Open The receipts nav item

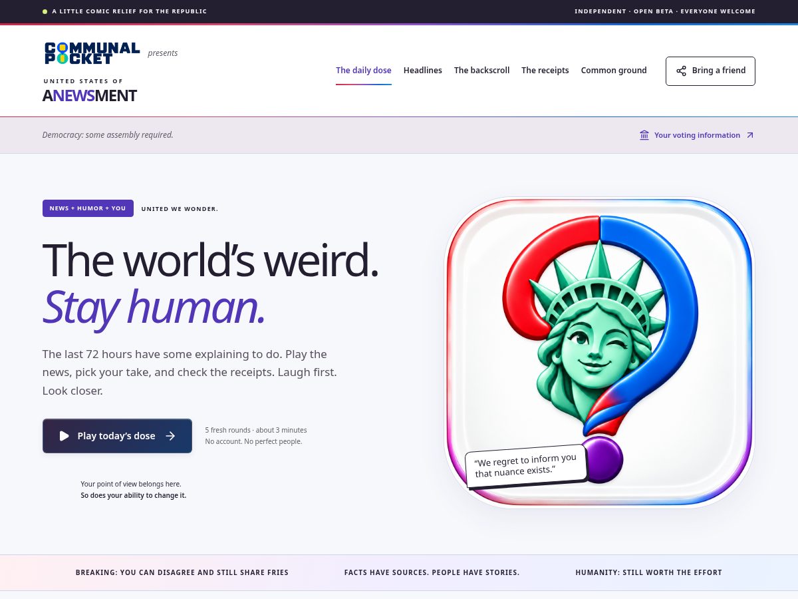click(x=545, y=71)
